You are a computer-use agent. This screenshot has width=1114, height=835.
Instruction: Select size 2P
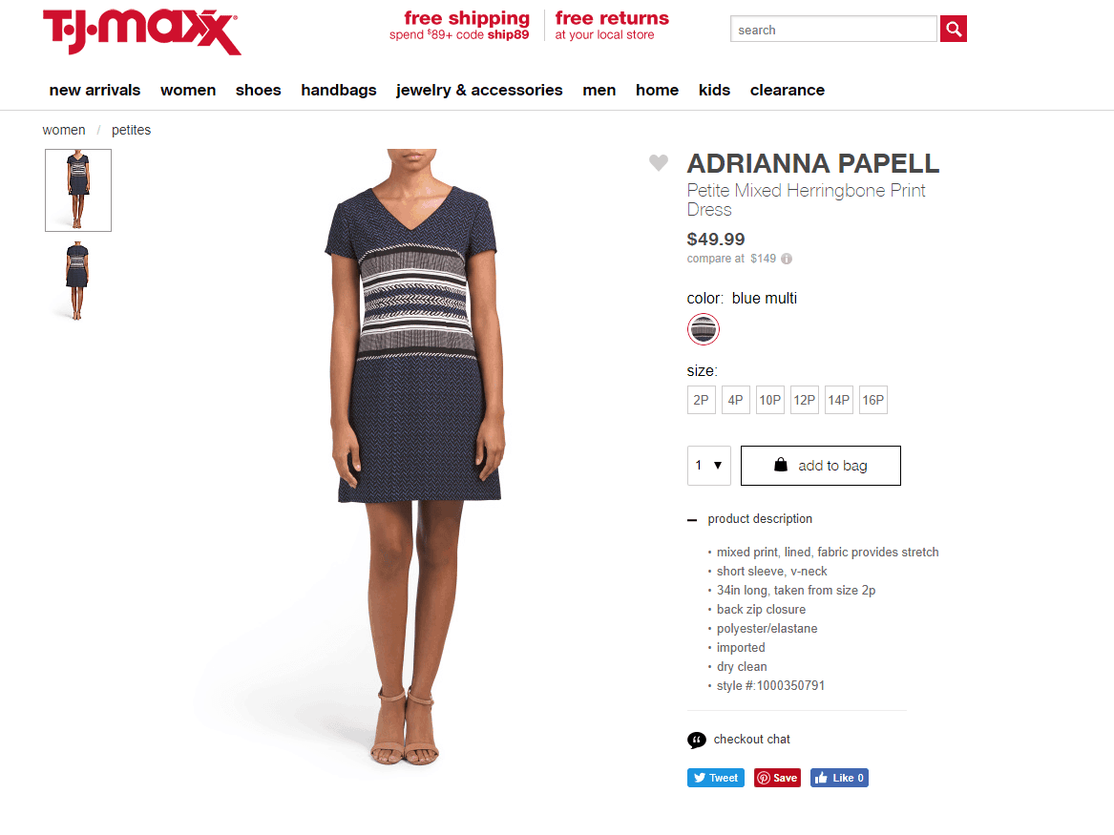[702, 401]
